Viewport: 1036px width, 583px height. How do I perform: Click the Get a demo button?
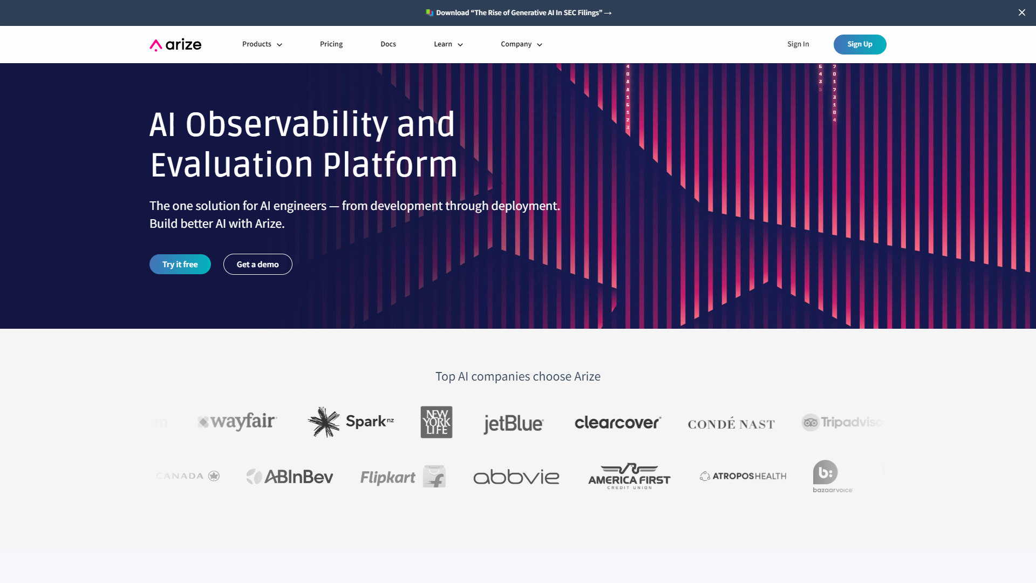(257, 264)
